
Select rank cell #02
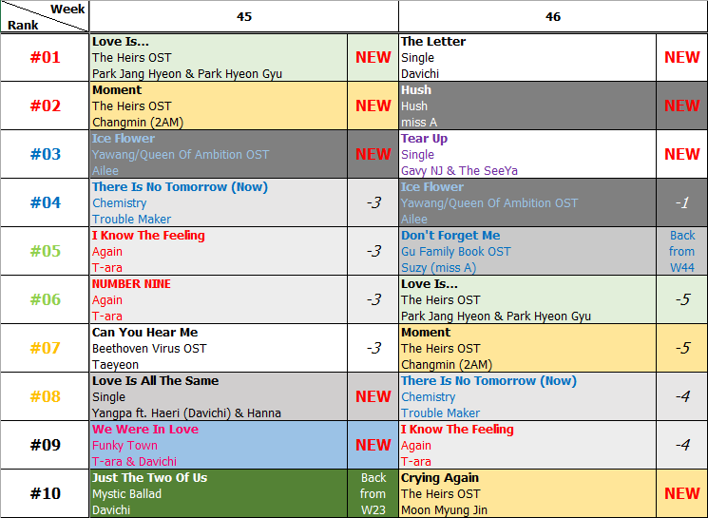pyautogui.click(x=45, y=106)
